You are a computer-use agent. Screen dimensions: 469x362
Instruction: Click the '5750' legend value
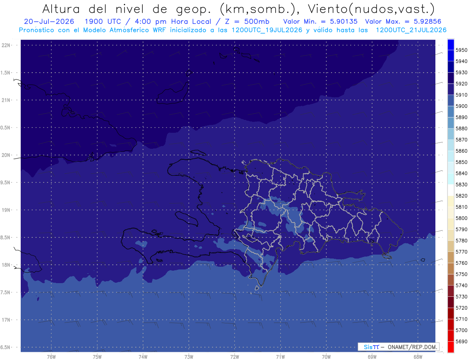click(x=462, y=274)
